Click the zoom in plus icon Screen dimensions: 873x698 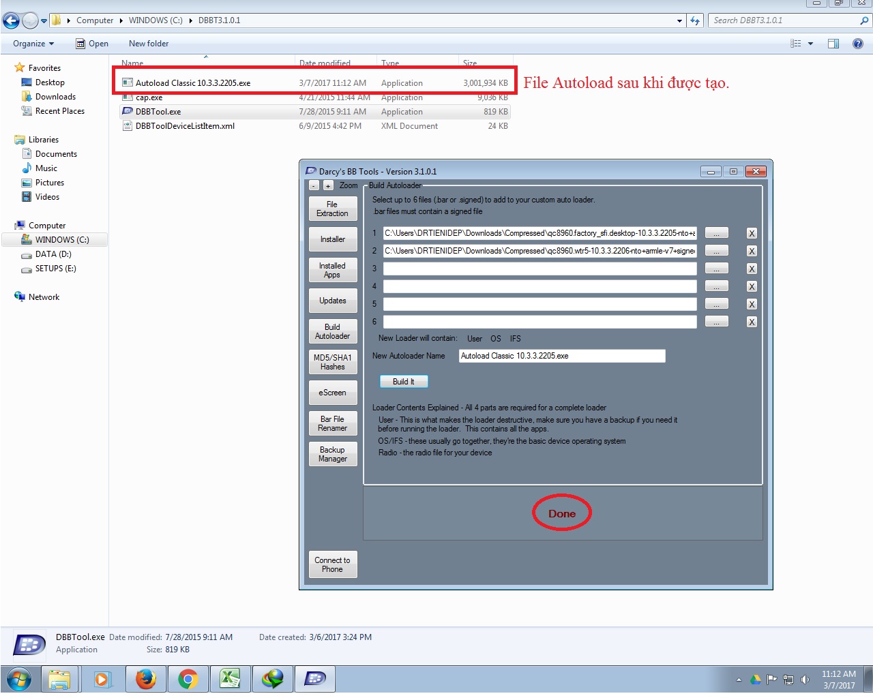(328, 185)
